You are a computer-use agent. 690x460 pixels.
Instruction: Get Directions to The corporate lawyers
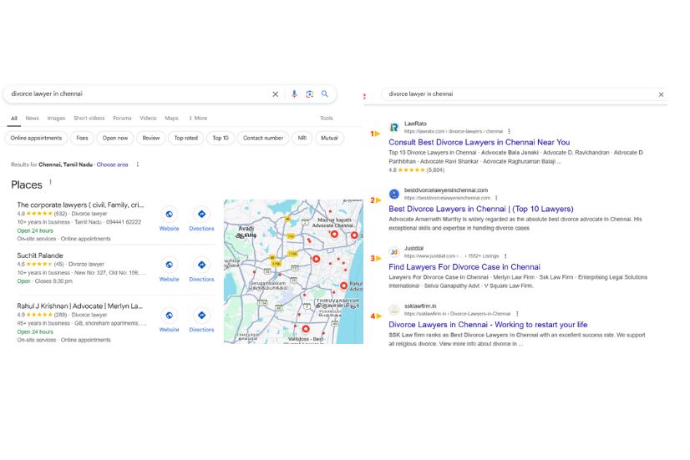(201, 215)
